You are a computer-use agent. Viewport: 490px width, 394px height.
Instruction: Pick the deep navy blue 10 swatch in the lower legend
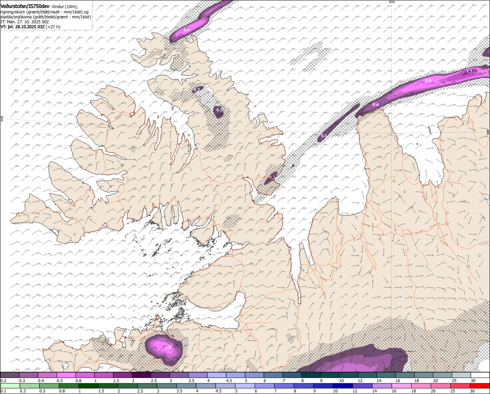343,386
